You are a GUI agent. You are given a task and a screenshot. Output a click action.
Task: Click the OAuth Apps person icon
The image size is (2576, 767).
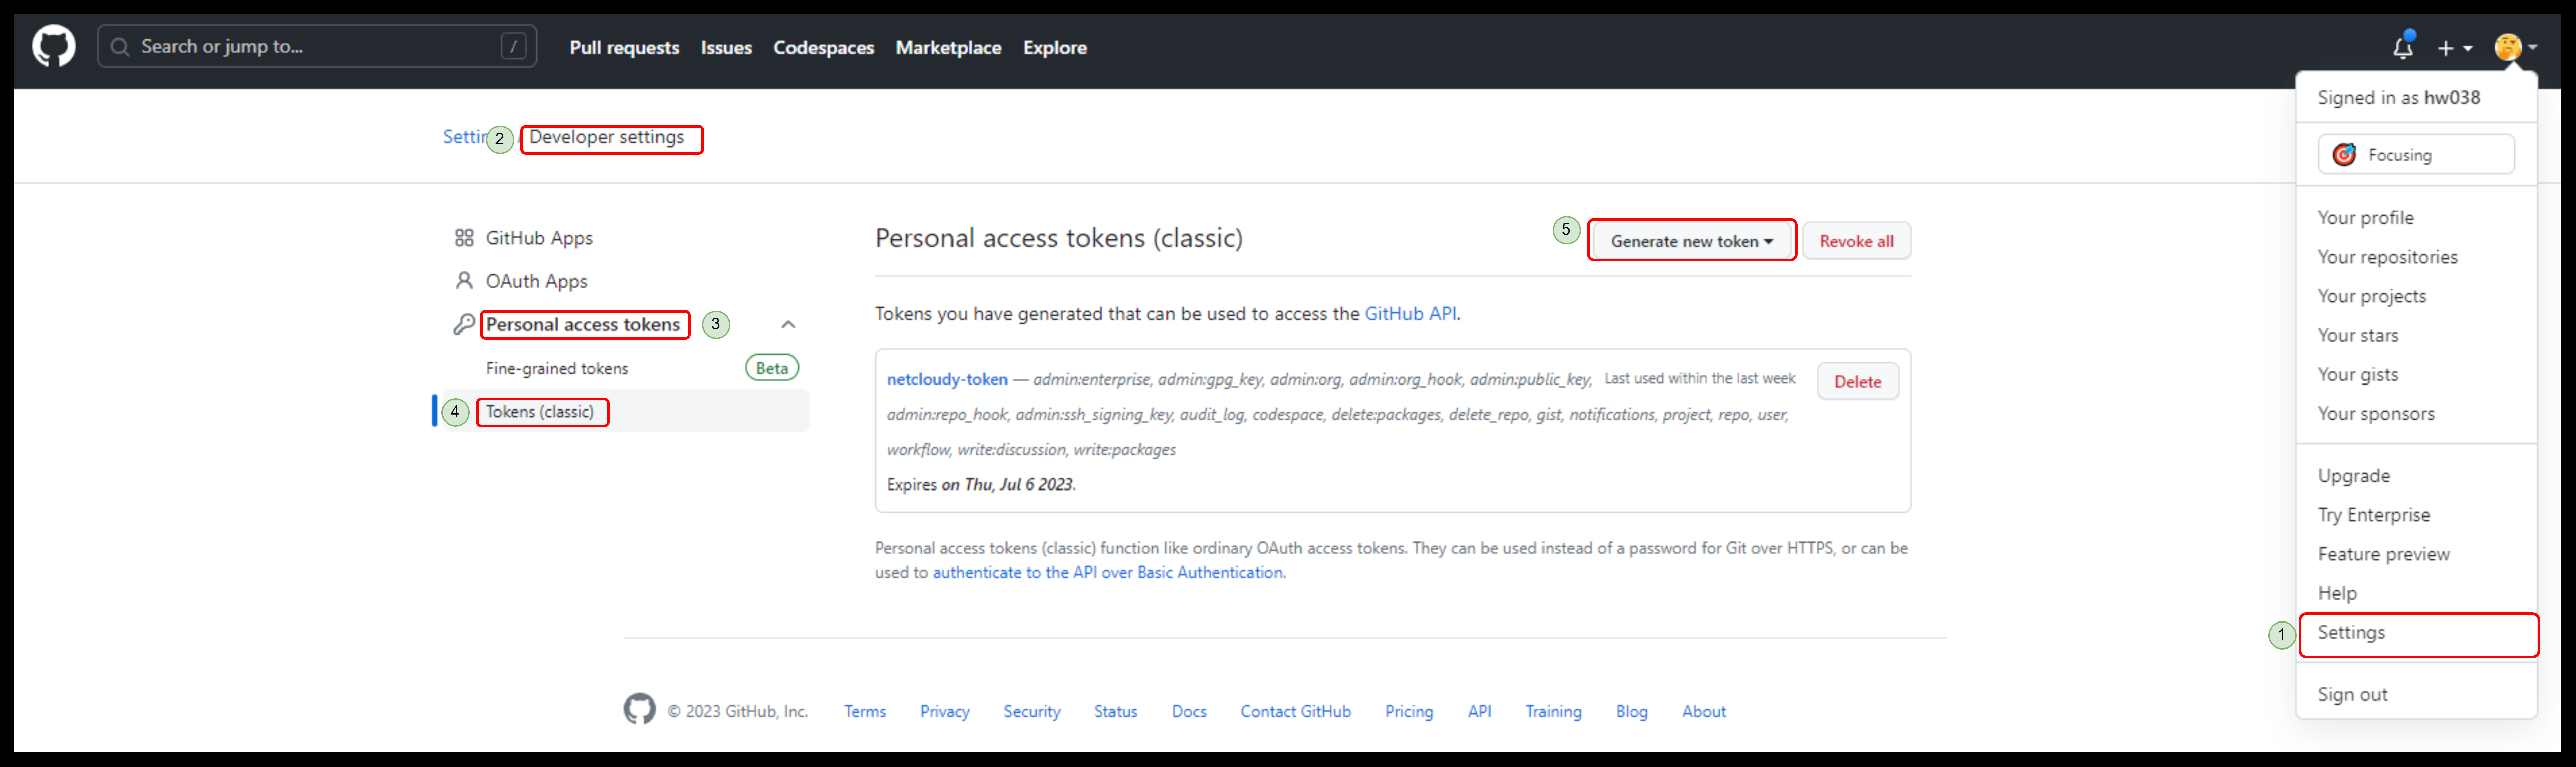tap(464, 281)
